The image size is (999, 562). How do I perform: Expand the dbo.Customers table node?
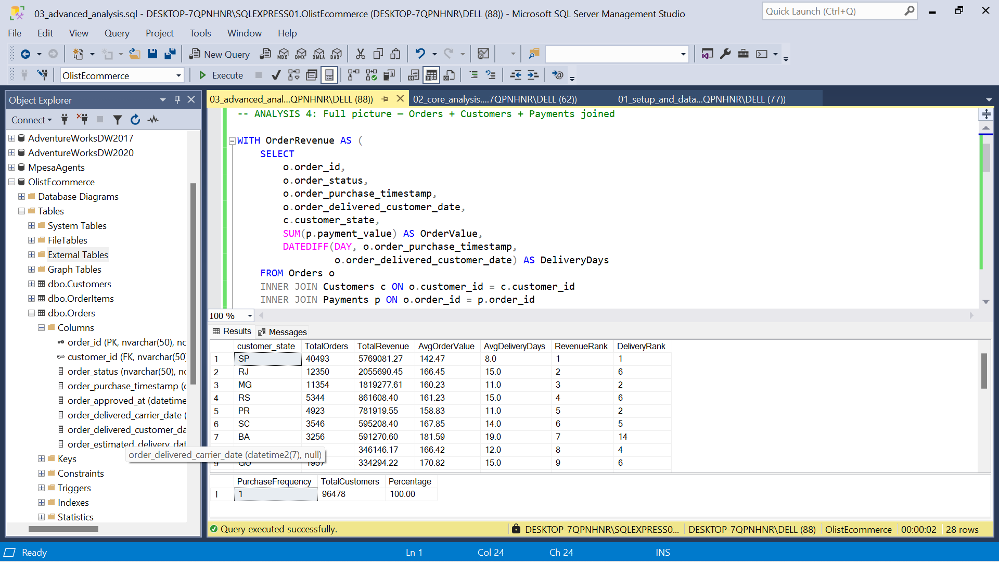coord(31,284)
